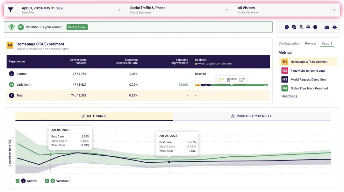
Task: Select Page visits to /demo page metric
Action: [x=308, y=71]
